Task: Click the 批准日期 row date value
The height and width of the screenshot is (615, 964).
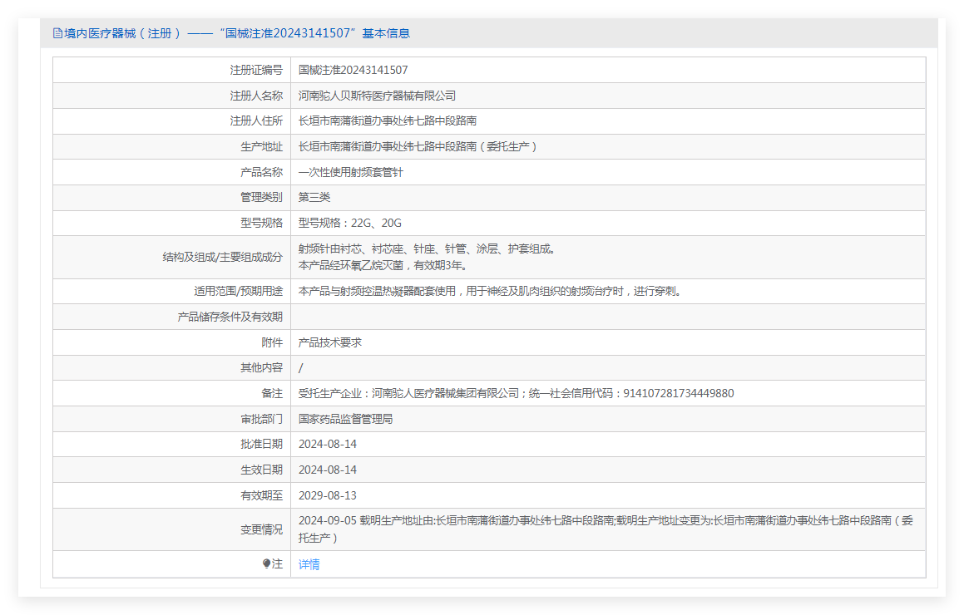Action: pyautogui.click(x=327, y=445)
